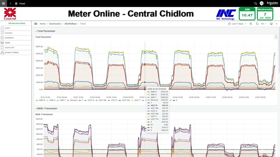Click the Schneider Electric logo
The image size is (280, 157).
pyautogui.click(x=272, y=3)
